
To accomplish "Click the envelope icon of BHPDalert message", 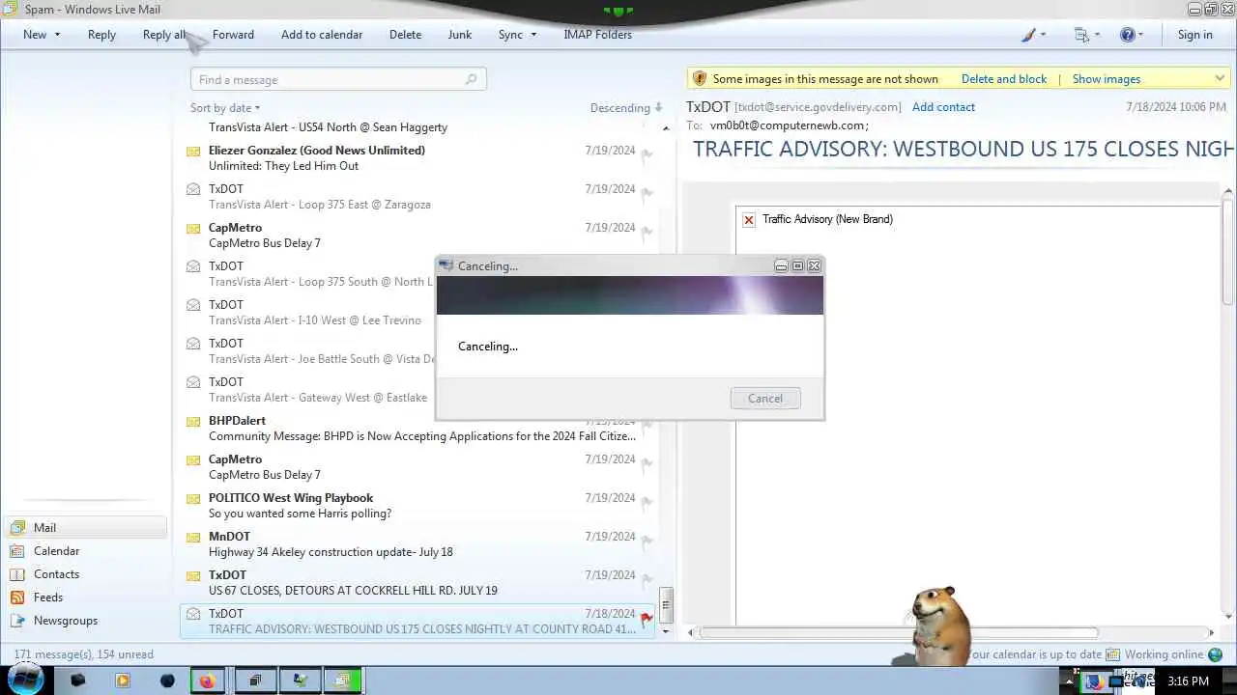I will (193, 421).
